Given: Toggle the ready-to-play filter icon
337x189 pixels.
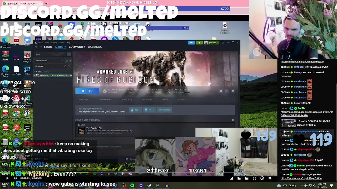Looking at the screenshot, I should (x=70, y=61).
